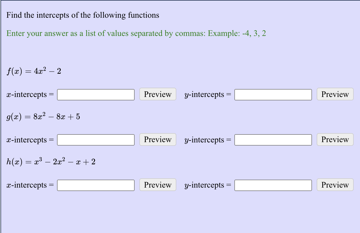Click the y-intercepts input field for g(x)
The height and width of the screenshot is (233, 360).
tap(273, 139)
